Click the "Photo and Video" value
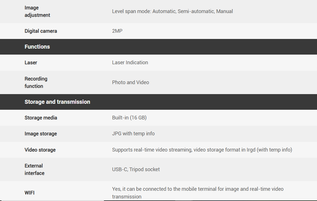Viewport: 317px width, 201px height. [x=130, y=82]
